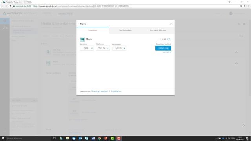Viewport: 251px width, 141px height.
Task: Select the Downloads tab in Maya dialog
Action: 93,31
